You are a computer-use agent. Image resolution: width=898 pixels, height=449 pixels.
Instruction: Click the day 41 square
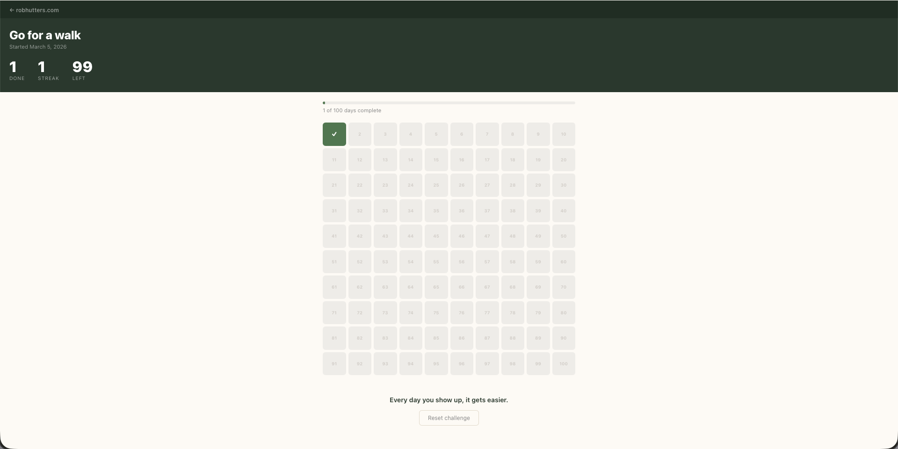[x=334, y=236]
